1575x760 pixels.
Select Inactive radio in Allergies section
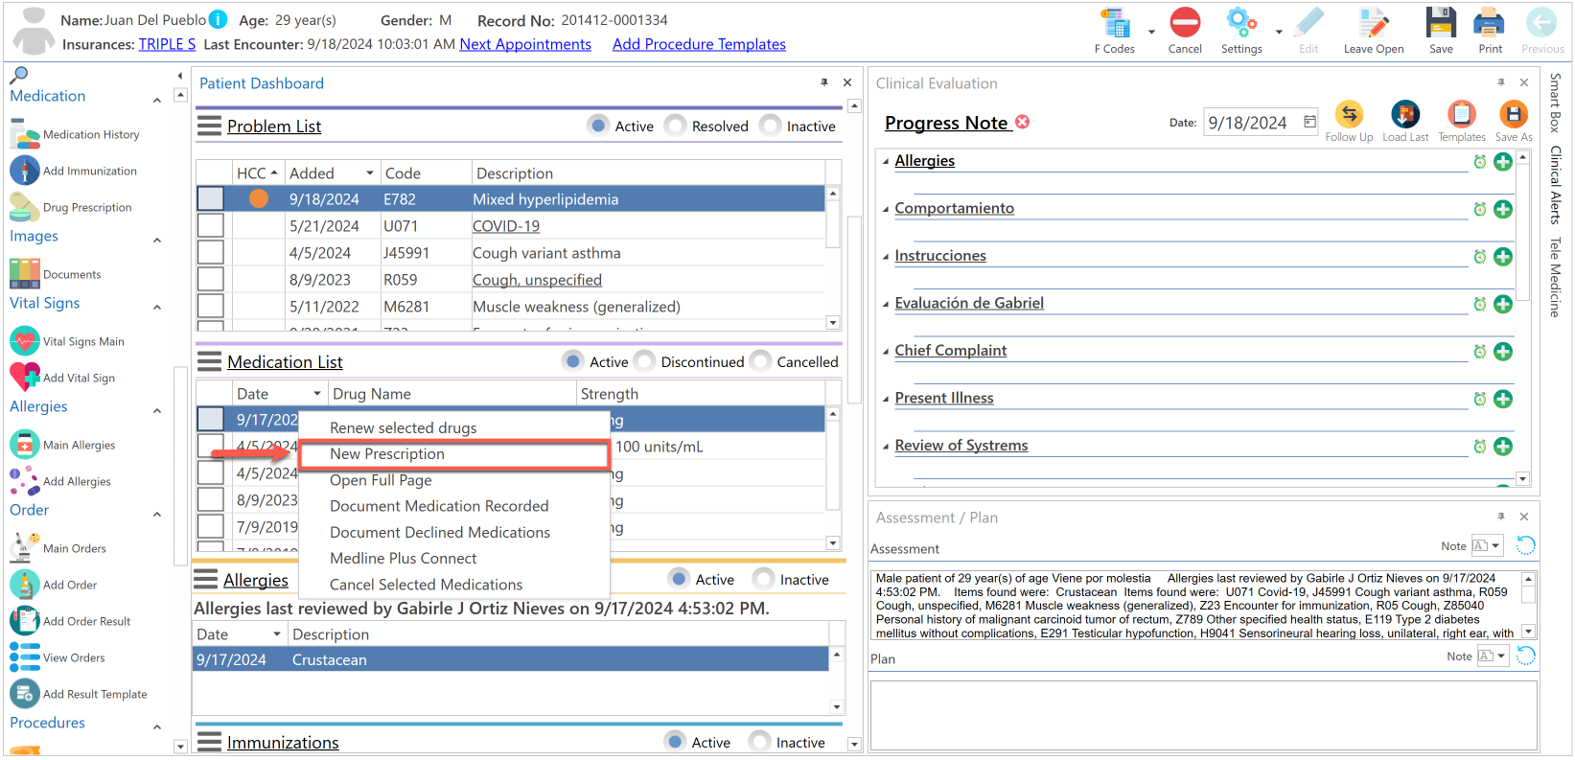pyautogui.click(x=764, y=579)
